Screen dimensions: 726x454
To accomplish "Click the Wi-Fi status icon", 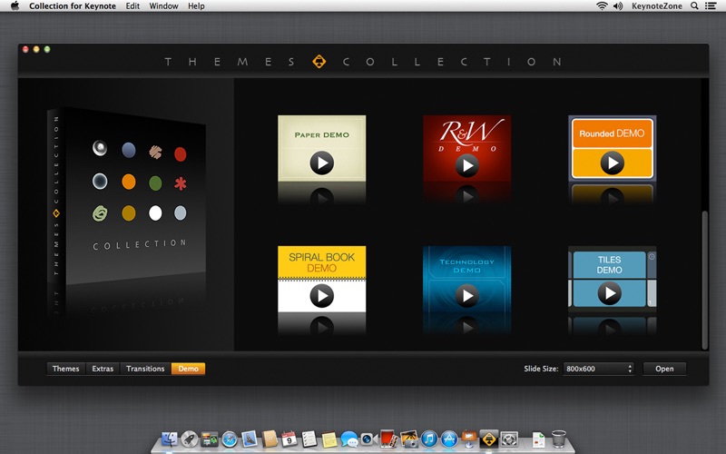I will pos(602,6).
